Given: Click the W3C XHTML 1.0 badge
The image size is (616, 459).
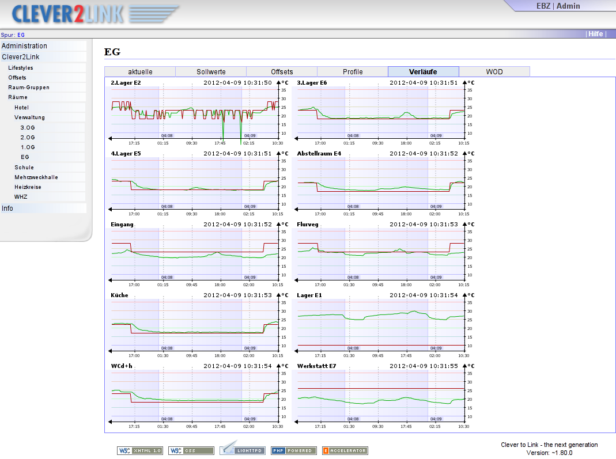Looking at the screenshot, I should [140, 450].
